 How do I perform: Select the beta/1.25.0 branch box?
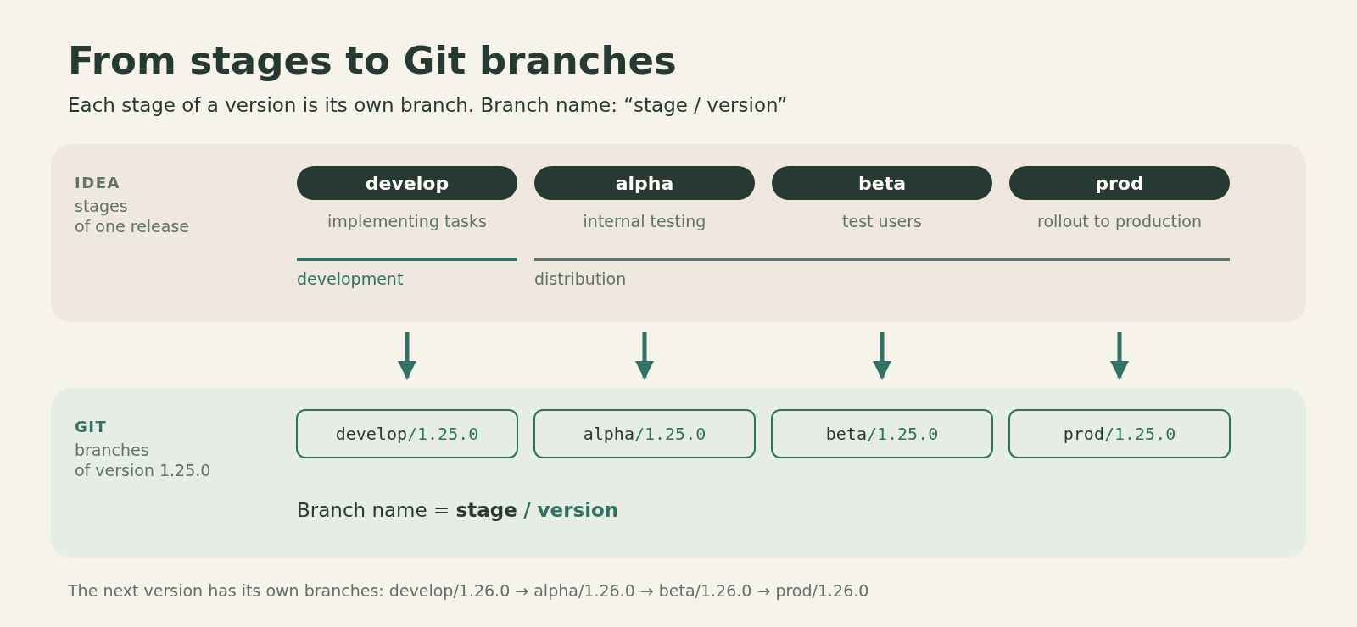[x=882, y=434]
